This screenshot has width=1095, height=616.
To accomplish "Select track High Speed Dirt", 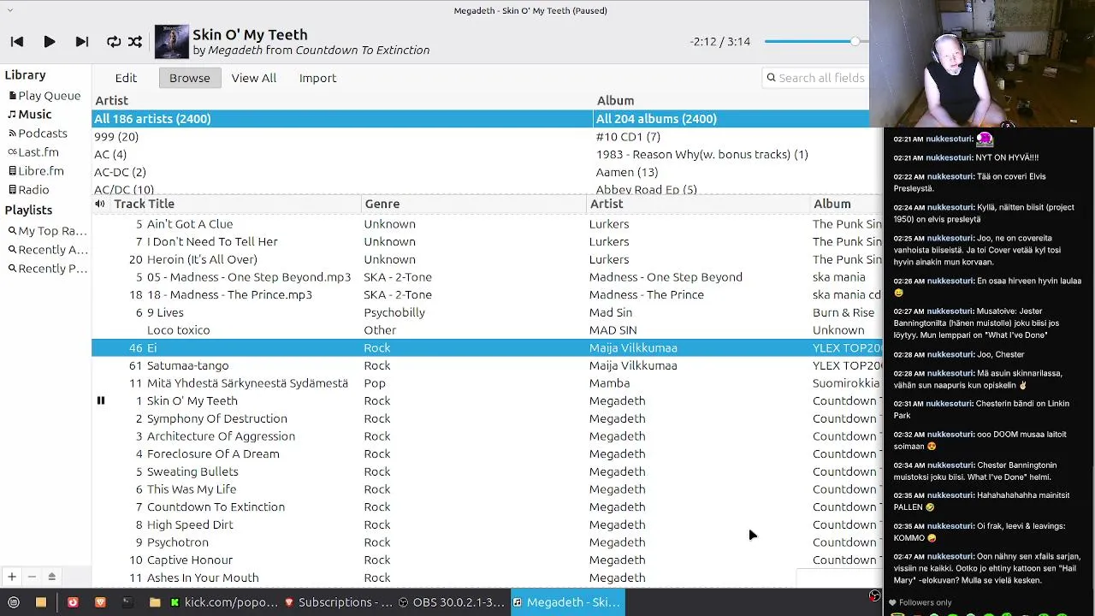I will [x=487, y=524].
